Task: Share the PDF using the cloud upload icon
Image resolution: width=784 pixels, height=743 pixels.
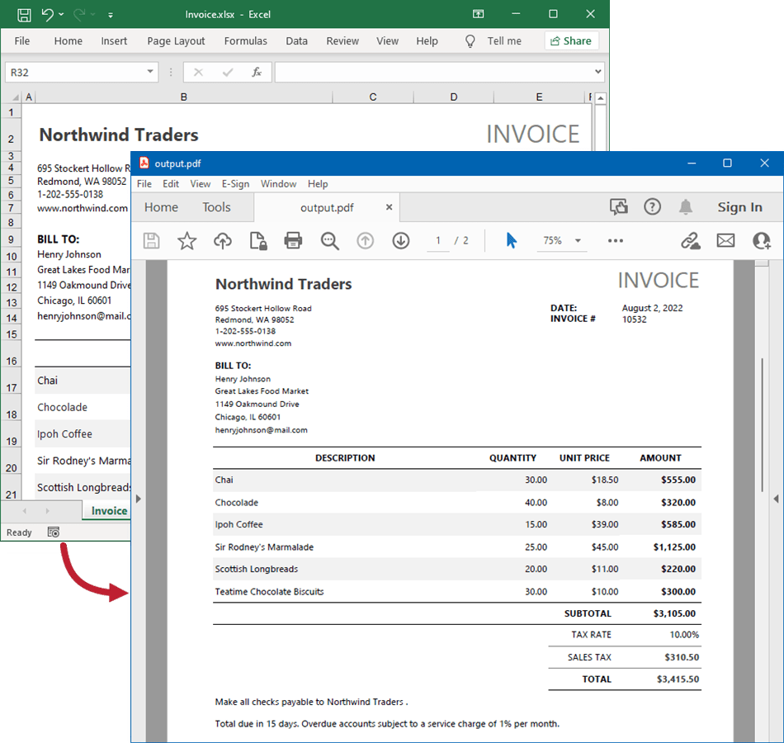Action: tap(222, 240)
